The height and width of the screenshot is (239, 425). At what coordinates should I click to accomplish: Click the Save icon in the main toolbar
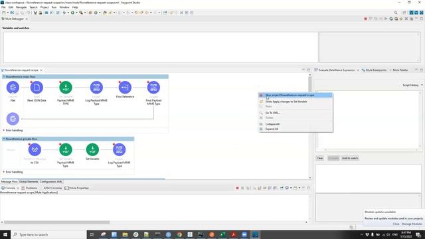pos(17,13)
